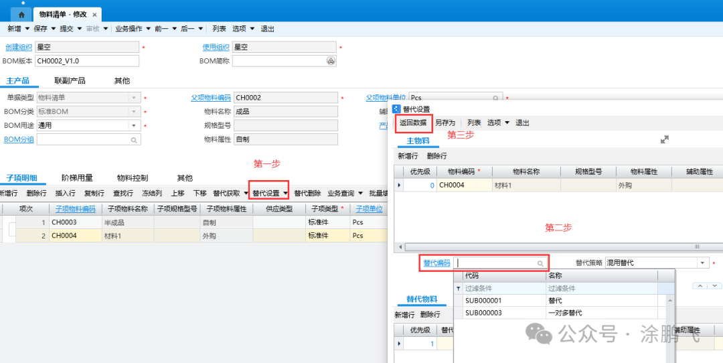
Task: Select the checkbox on row 1 CH0003
Action: (x=11, y=222)
